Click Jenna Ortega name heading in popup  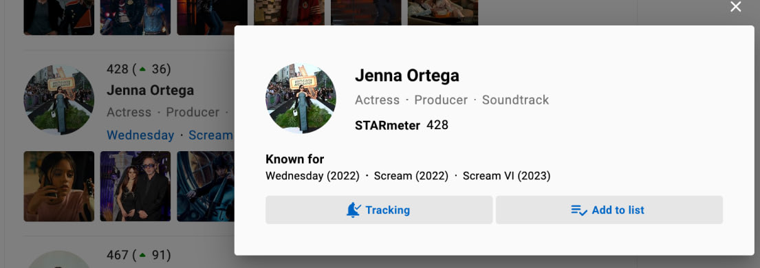click(x=406, y=76)
